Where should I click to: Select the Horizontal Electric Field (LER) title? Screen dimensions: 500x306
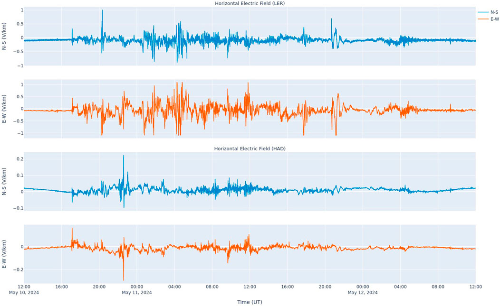coord(250,3)
